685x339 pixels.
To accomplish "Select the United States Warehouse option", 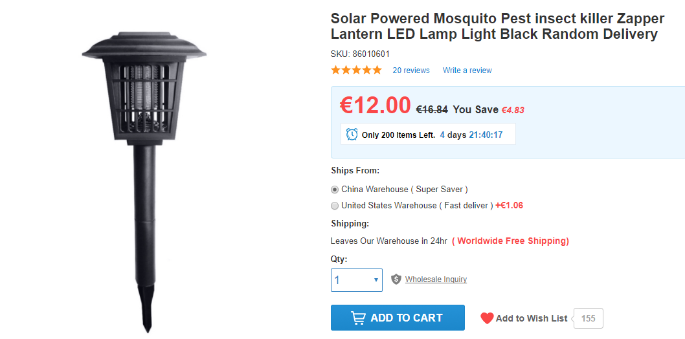I will tap(335, 206).
